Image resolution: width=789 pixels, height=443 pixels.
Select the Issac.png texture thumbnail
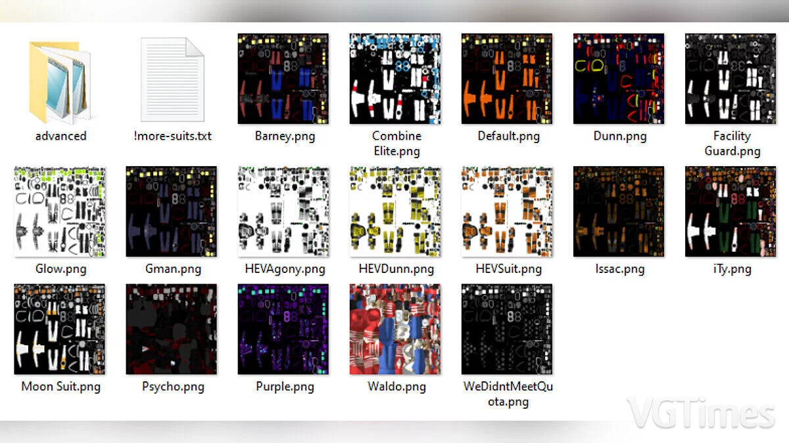[x=619, y=211]
